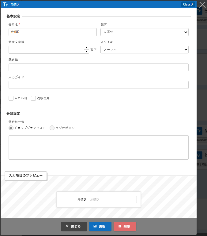
Task: Click the Tt text icon in dialog title
Action: pos(6,5)
